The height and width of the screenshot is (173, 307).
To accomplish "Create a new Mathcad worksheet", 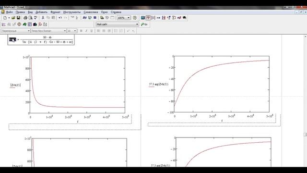I will [x=5, y=18].
